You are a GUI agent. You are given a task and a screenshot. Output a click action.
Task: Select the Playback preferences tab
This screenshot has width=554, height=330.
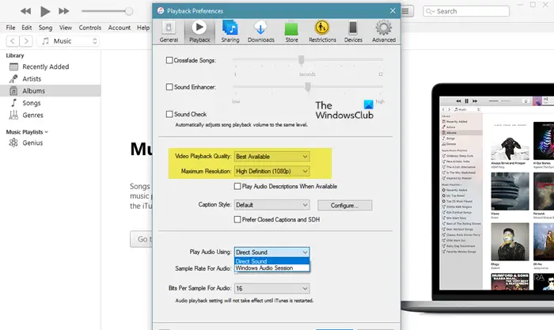click(x=199, y=32)
